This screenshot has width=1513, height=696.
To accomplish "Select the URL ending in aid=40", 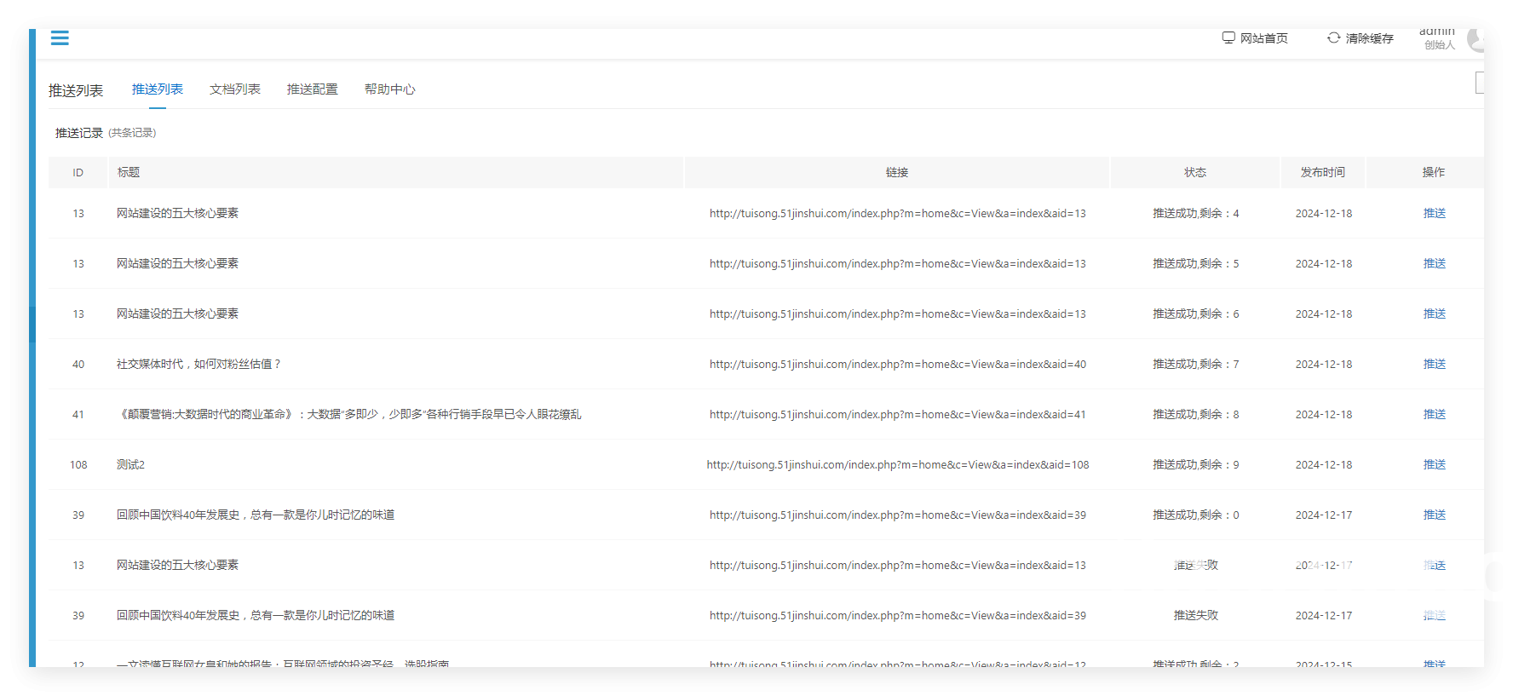I will coord(898,364).
